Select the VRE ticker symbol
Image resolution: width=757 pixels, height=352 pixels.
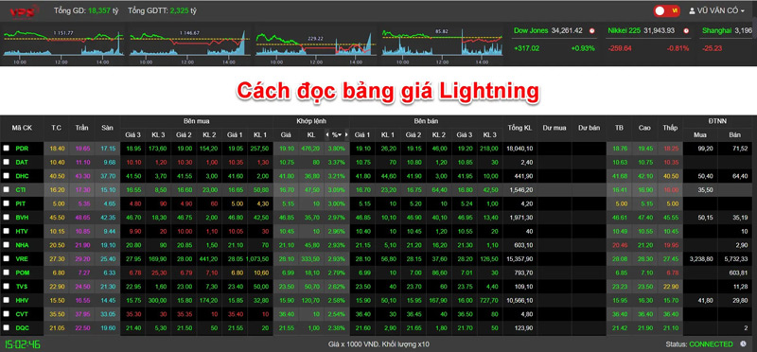22,259
